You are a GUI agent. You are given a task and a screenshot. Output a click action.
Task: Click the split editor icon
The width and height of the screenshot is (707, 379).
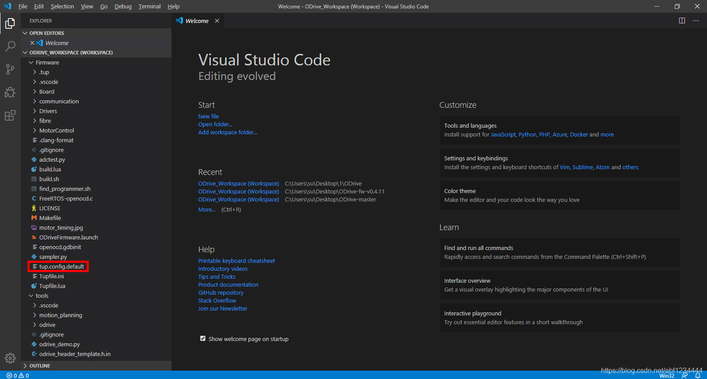(682, 21)
